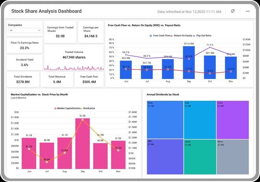The height and width of the screenshot is (182, 260).
Task: Select the Total Dividends card
Action: pyautogui.click(x=23, y=79)
